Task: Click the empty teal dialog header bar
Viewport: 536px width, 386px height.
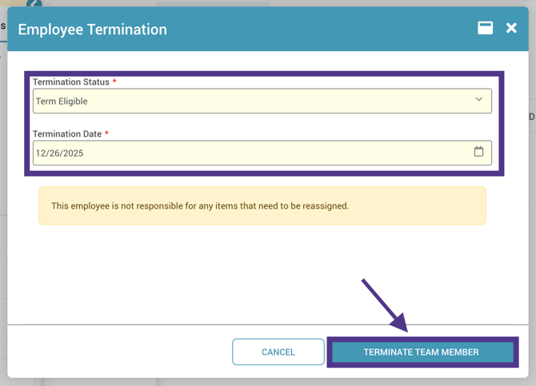Action: click(320, 30)
